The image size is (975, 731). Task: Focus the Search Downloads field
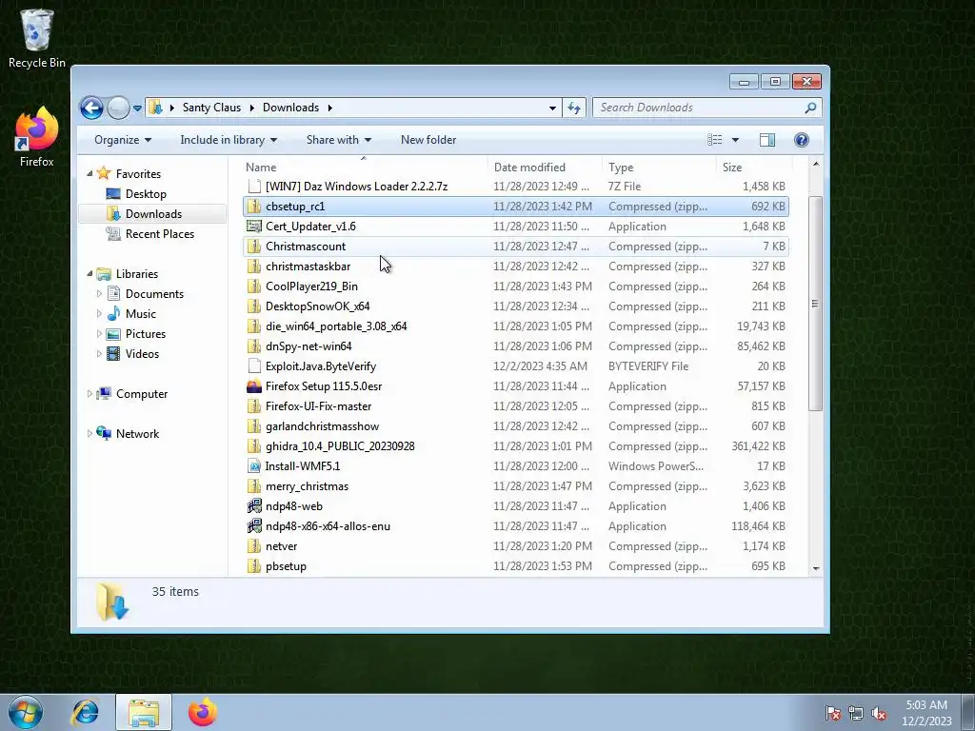tap(707, 108)
